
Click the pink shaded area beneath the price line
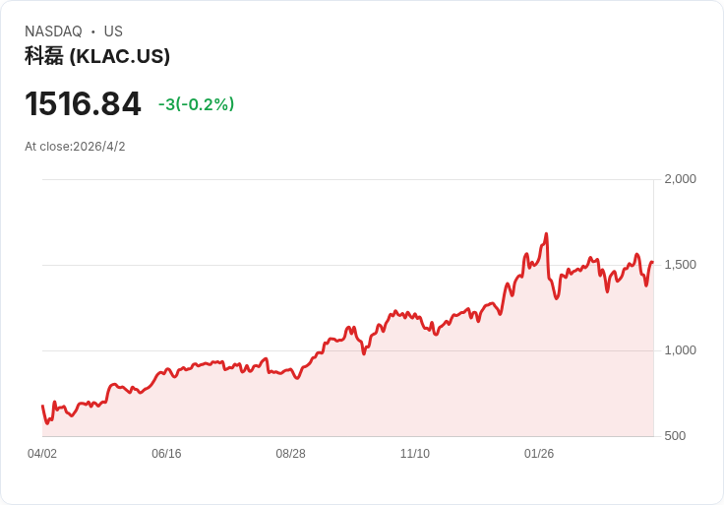(393, 394)
